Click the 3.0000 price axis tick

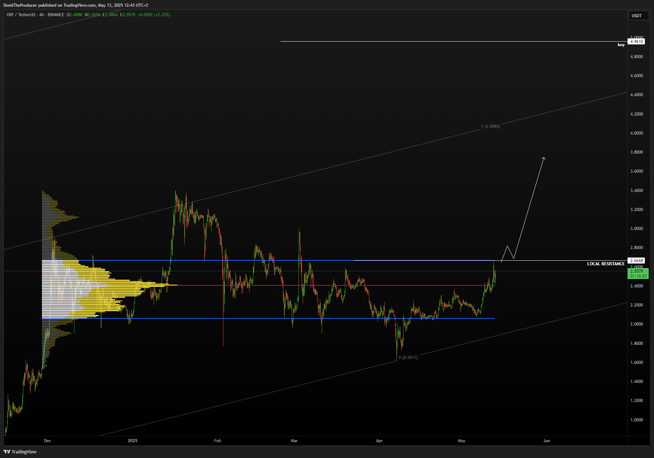pyautogui.click(x=636, y=229)
